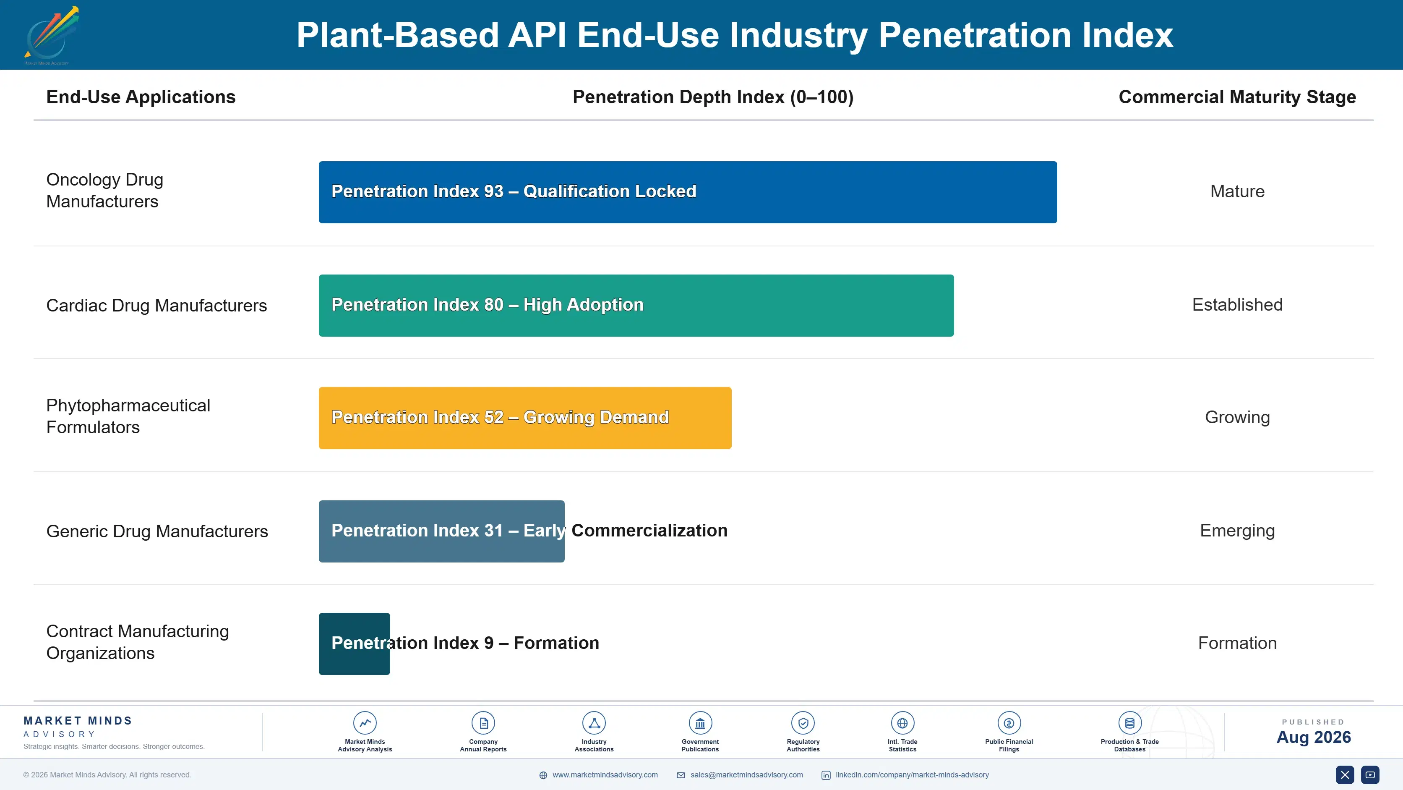Click the MARKET MINDS ADVISORY footer wordmark
1403x790 pixels.
(x=78, y=727)
